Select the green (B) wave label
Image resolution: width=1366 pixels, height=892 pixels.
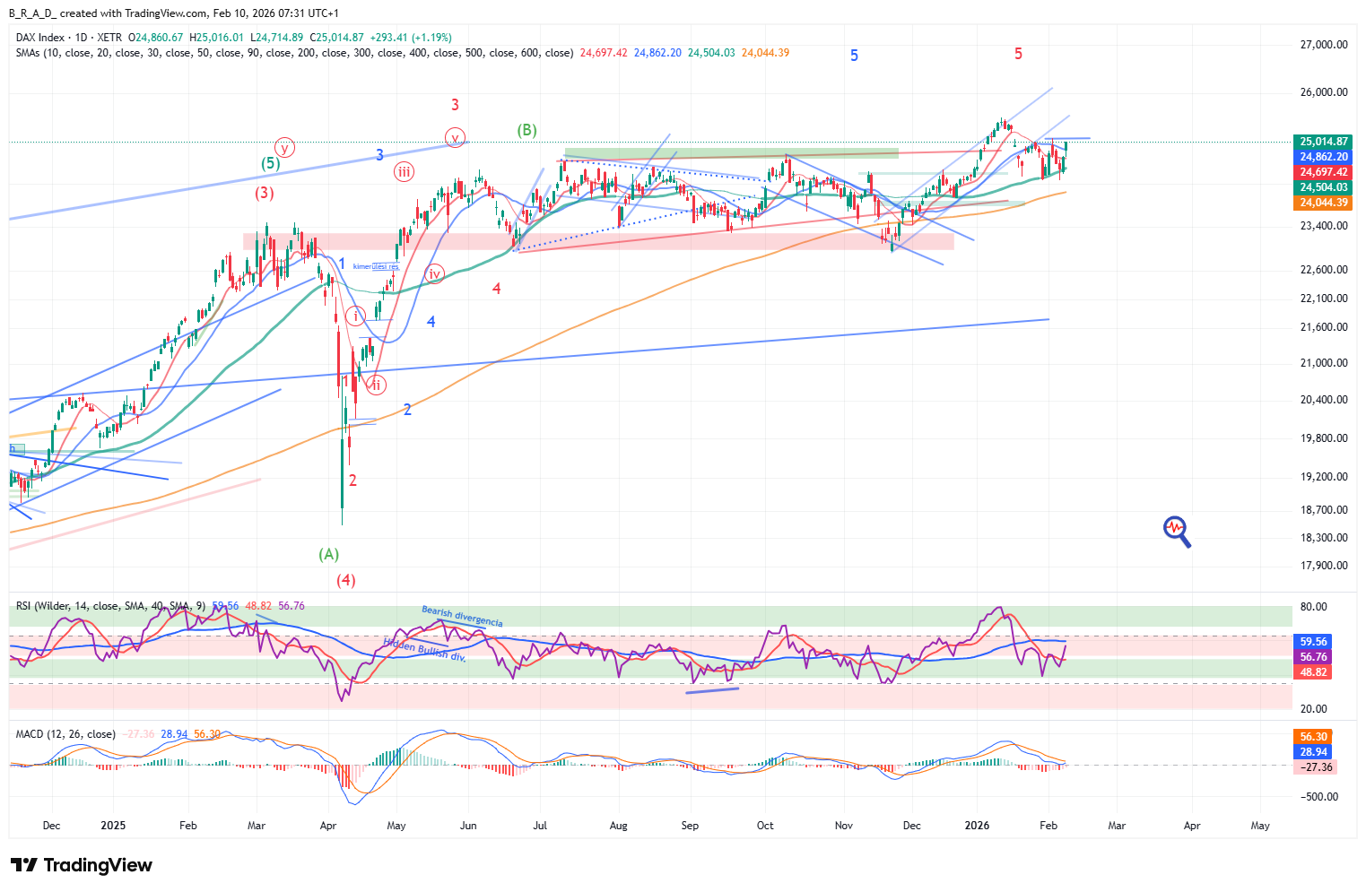pyautogui.click(x=526, y=130)
